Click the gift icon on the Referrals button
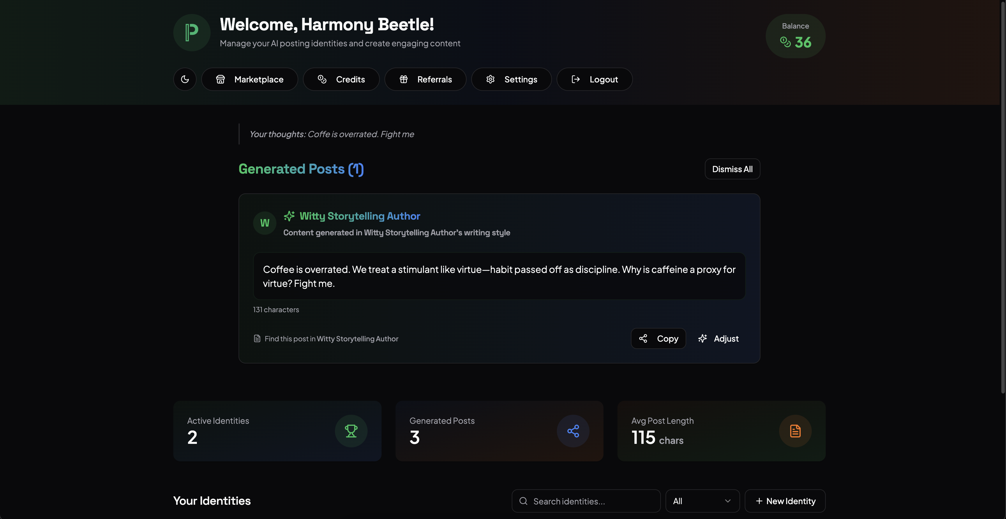The image size is (1006, 519). (404, 79)
